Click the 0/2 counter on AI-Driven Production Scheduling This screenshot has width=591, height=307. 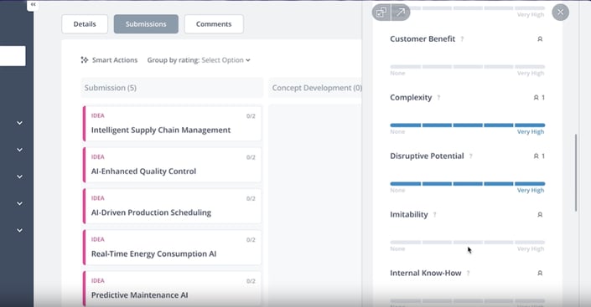pos(251,198)
